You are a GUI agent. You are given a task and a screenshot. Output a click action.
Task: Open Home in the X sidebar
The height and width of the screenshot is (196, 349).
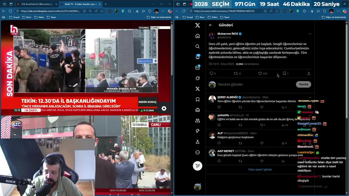(198, 36)
